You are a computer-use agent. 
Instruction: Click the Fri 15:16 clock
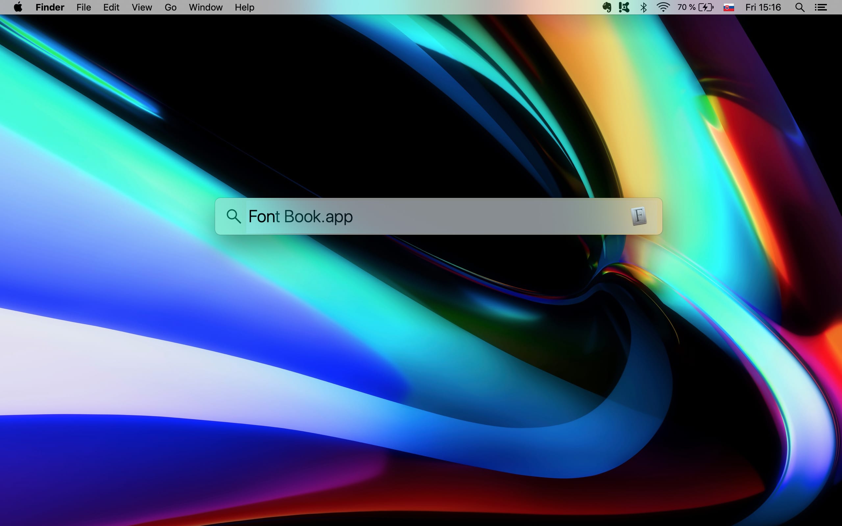click(x=763, y=7)
